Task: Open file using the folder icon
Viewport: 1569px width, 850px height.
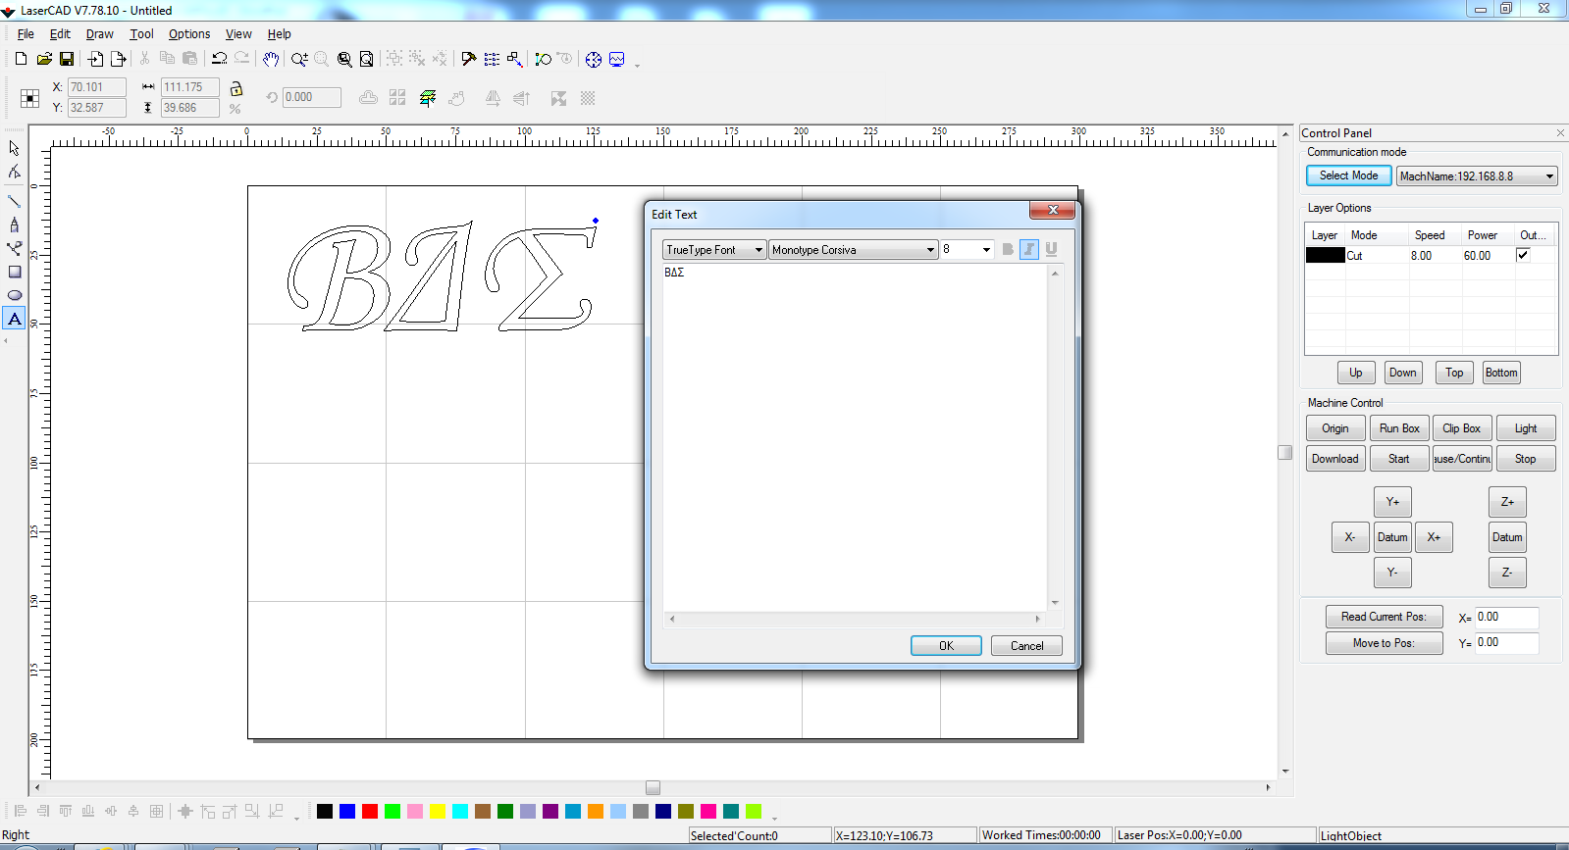Action: click(x=44, y=59)
